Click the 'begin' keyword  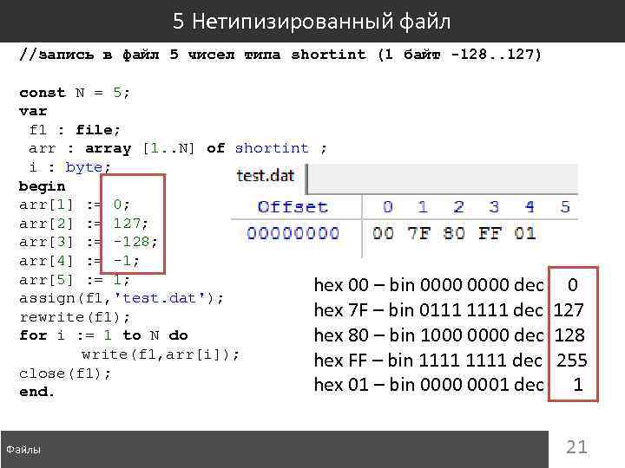point(42,186)
